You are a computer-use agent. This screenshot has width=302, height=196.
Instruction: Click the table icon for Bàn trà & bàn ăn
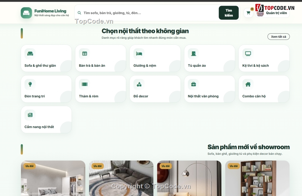coord(85,54)
